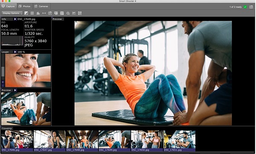Select DSC_17650.jpg thumbnail in filmstrip
This screenshot has height=154, width=256.
point(147,141)
